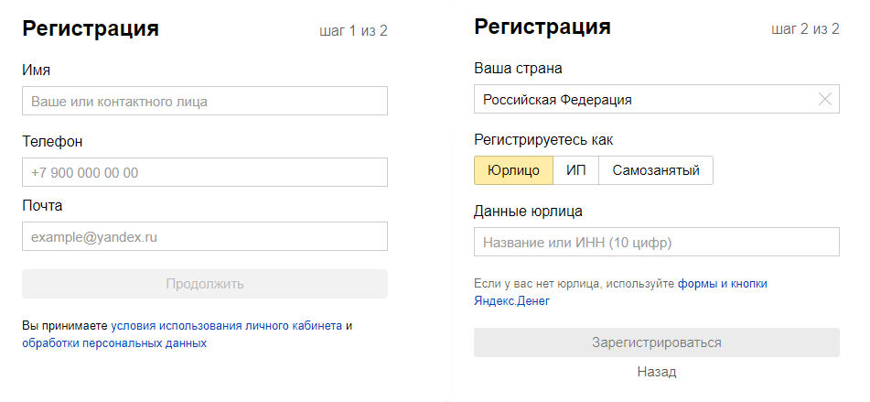
Task: Focus the Телефон phone number field
Action: 204,172
